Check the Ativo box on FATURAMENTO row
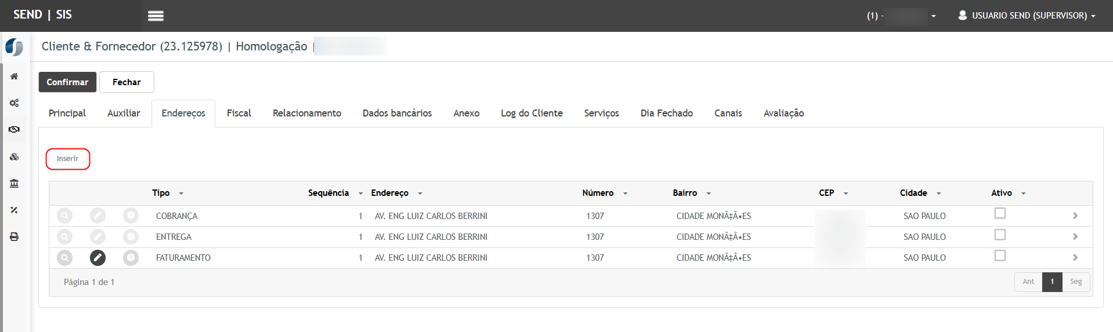 point(1000,256)
